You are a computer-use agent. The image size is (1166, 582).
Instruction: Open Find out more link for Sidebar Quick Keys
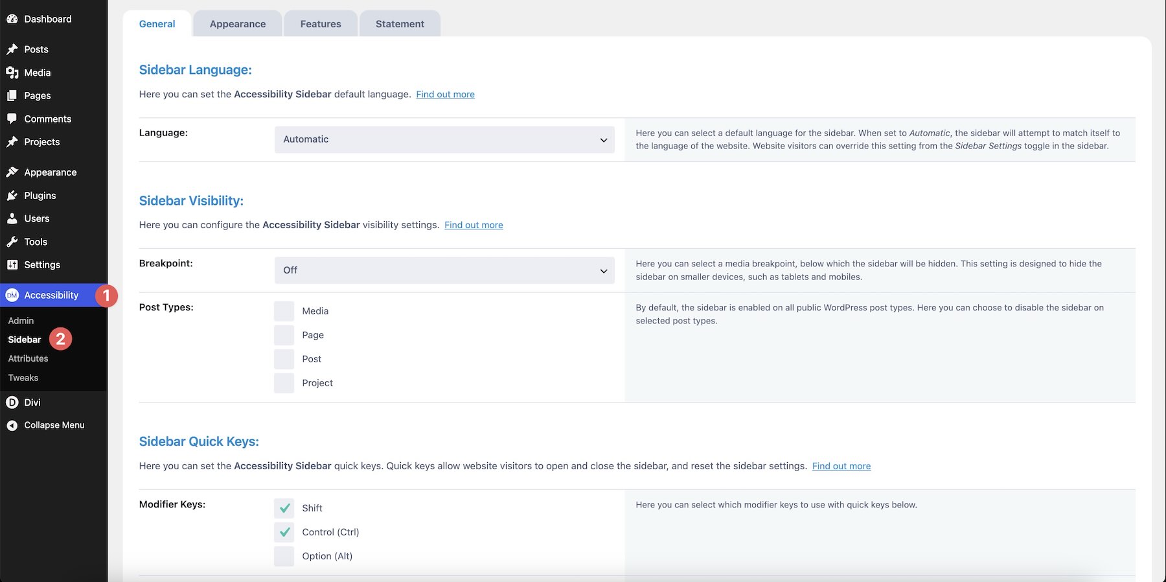(x=841, y=467)
